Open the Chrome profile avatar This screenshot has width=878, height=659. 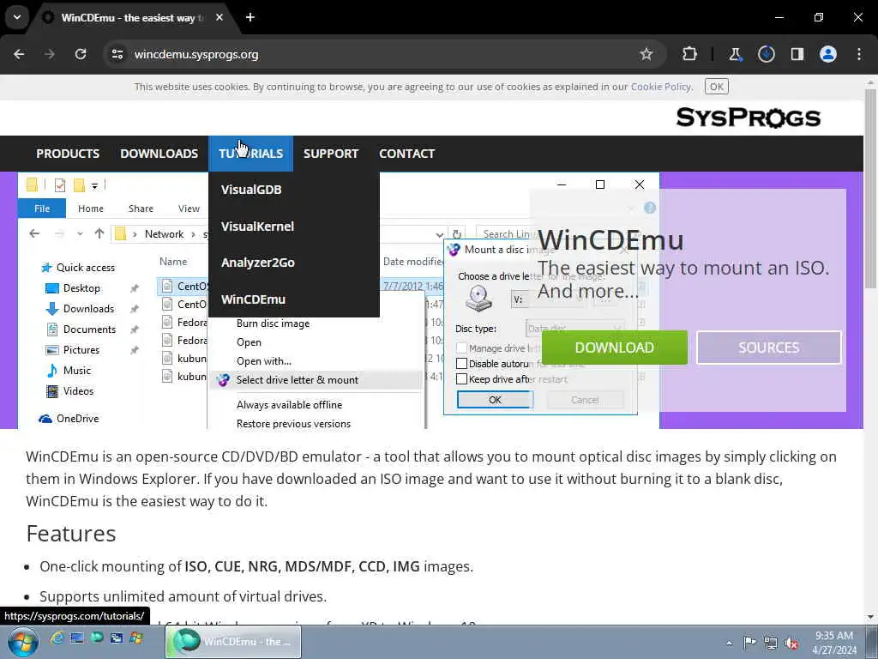(x=828, y=54)
